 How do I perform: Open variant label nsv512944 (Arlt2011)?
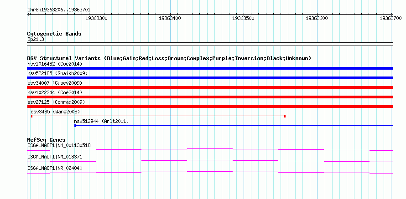[101, 121]
